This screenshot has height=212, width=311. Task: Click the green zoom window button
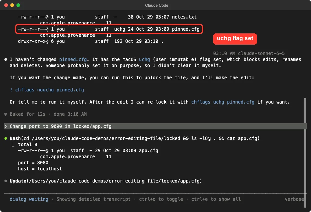[18, 5]
